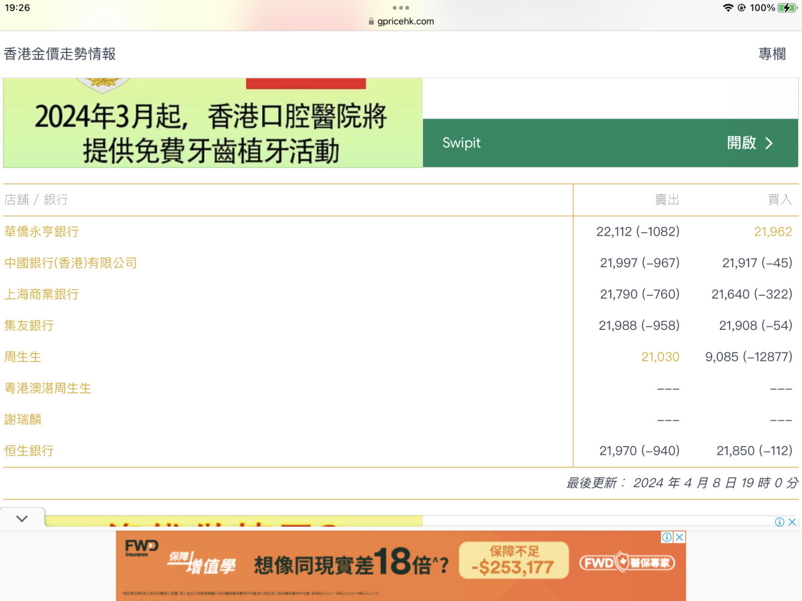Go to 香港金價走勢情報 home title
The height and width of the screenshot is (601, 802).
pos(60,55)
